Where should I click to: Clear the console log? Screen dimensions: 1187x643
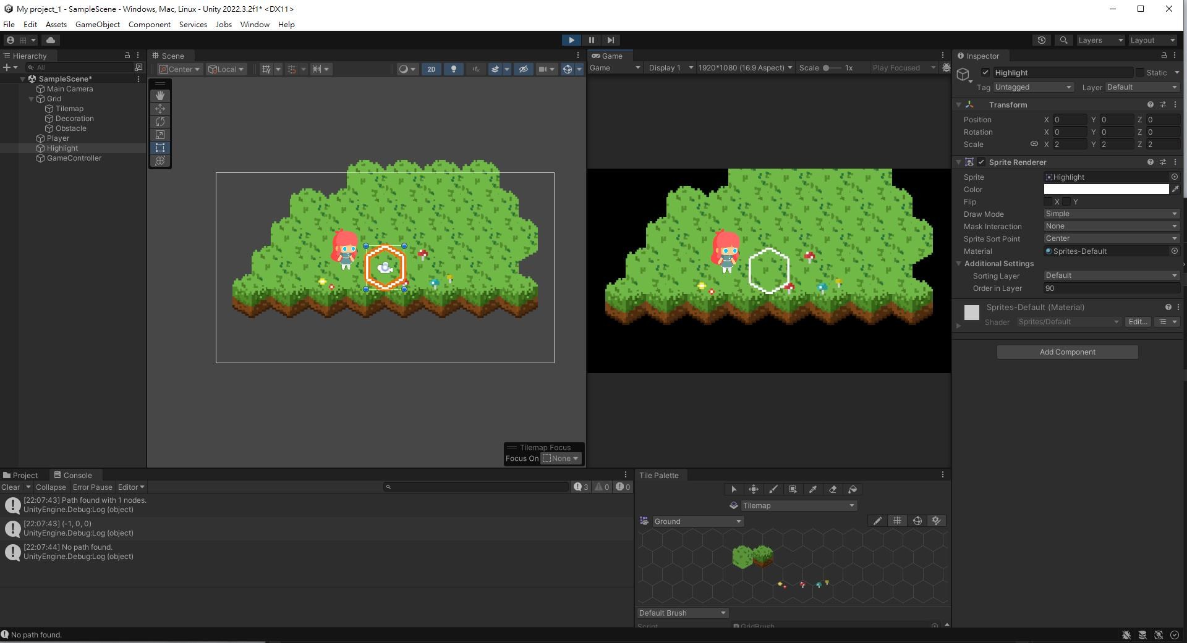[x=11, y=487]
